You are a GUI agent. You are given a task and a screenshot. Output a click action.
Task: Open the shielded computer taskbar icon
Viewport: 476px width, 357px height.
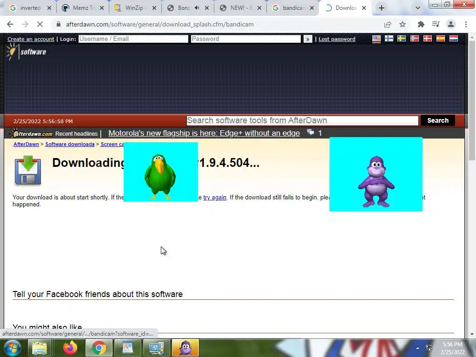click(156, 348)
